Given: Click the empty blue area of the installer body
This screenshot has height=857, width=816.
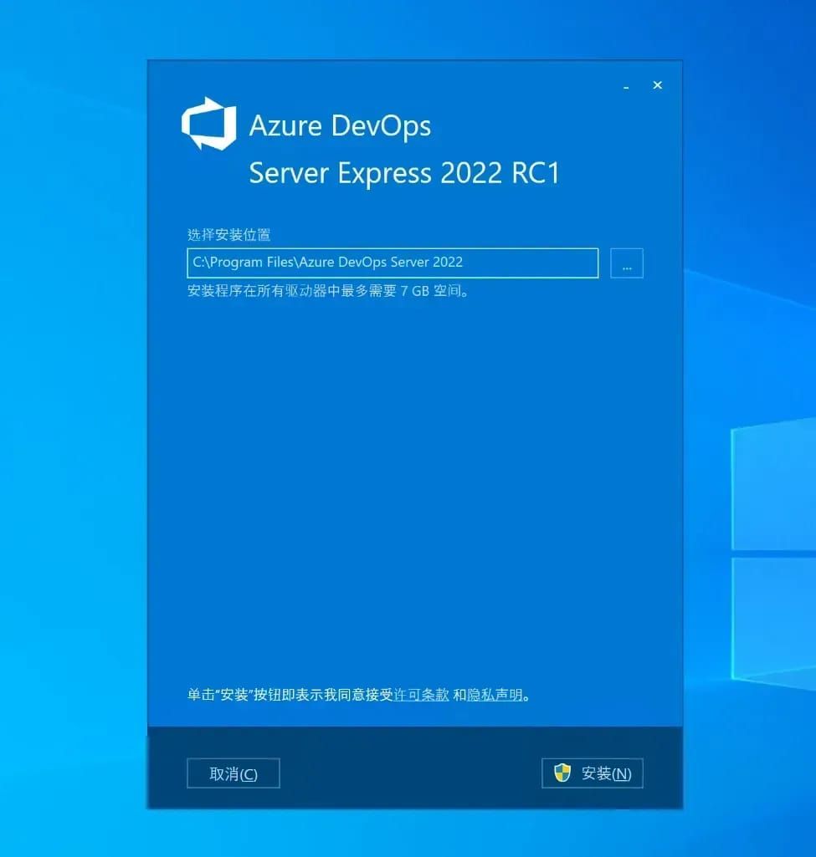Looking at the screenshot, I should [x=414, y=492].
